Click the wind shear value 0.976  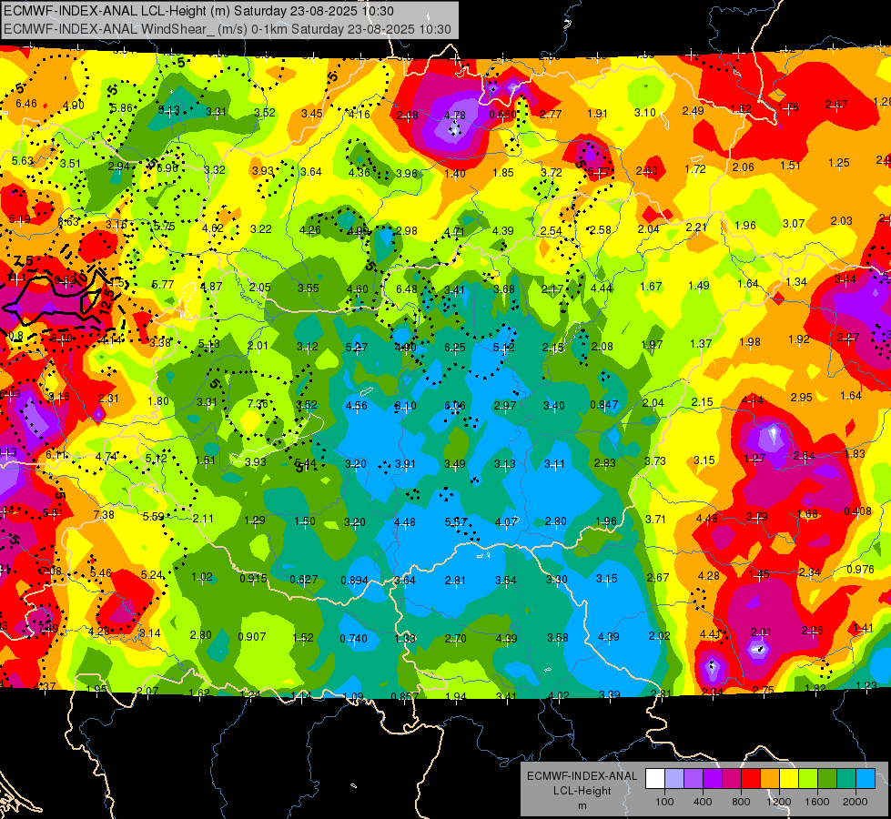coord(860,570)
